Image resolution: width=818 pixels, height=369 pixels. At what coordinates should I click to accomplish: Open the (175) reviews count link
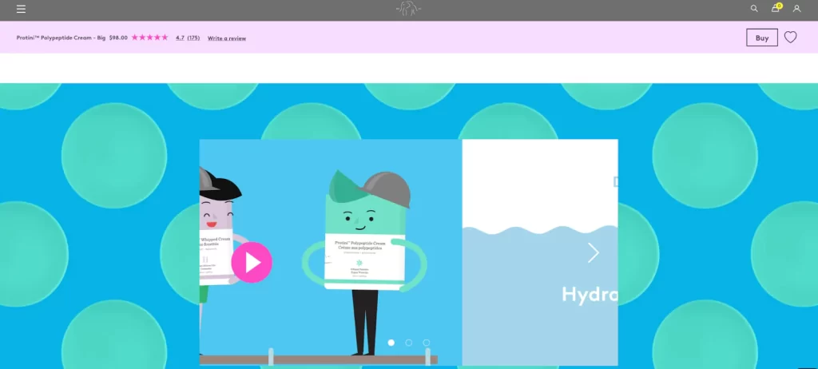193,38
